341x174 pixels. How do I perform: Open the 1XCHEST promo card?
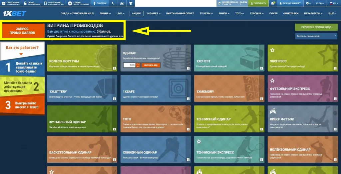point(229,58)
